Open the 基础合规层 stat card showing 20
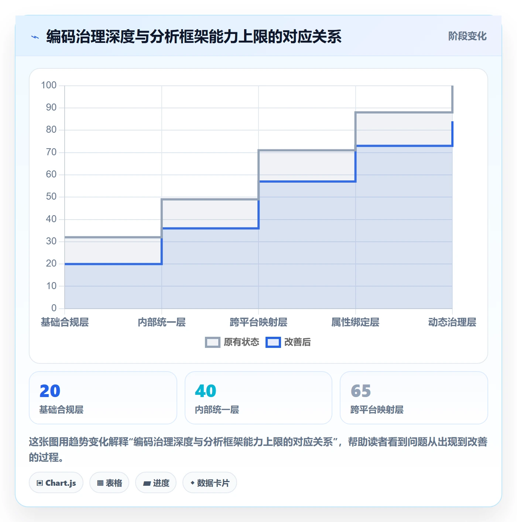The image size is (517, 522). [103, 398]
